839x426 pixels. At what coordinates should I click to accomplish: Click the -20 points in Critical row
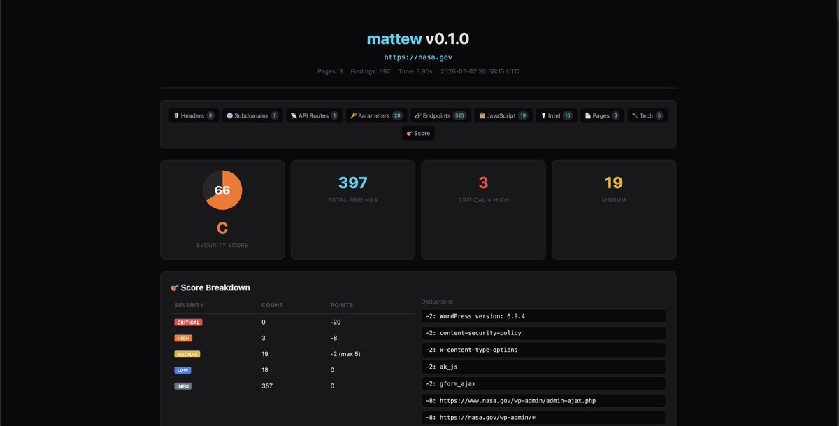(336, 322)
